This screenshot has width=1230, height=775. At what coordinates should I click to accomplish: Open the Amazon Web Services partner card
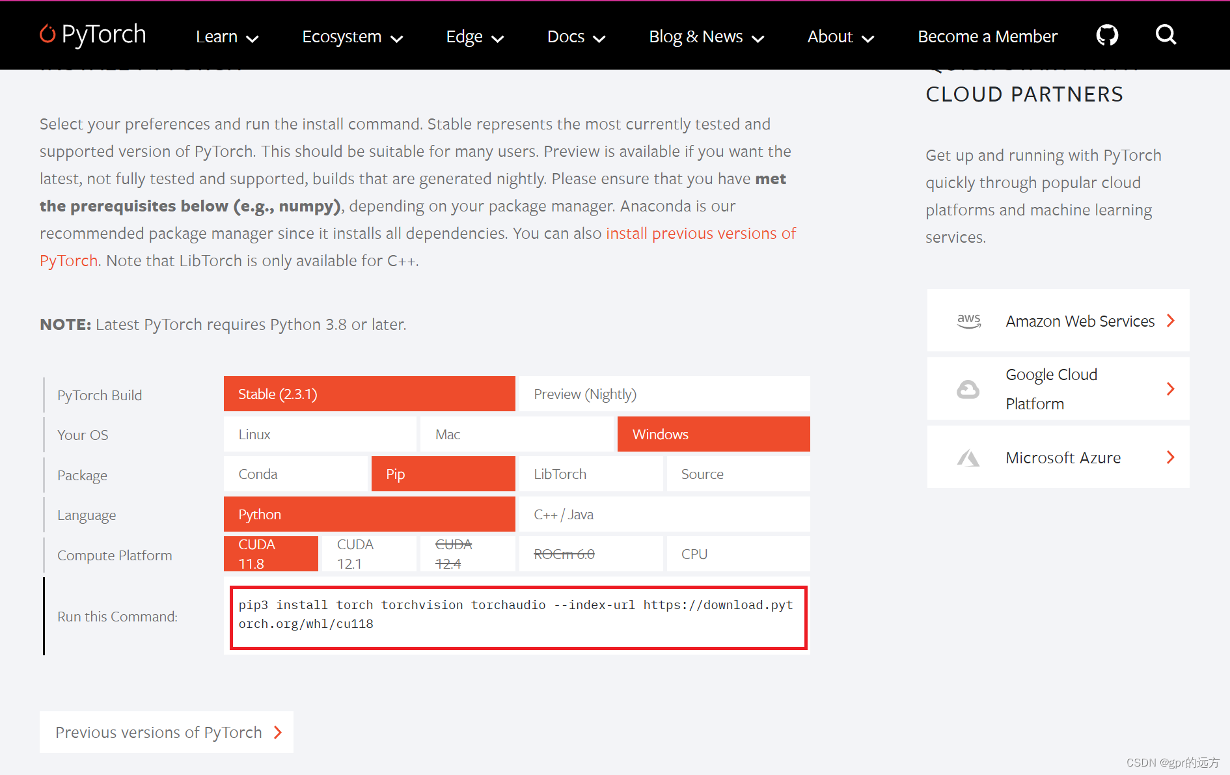[1058, 321]
